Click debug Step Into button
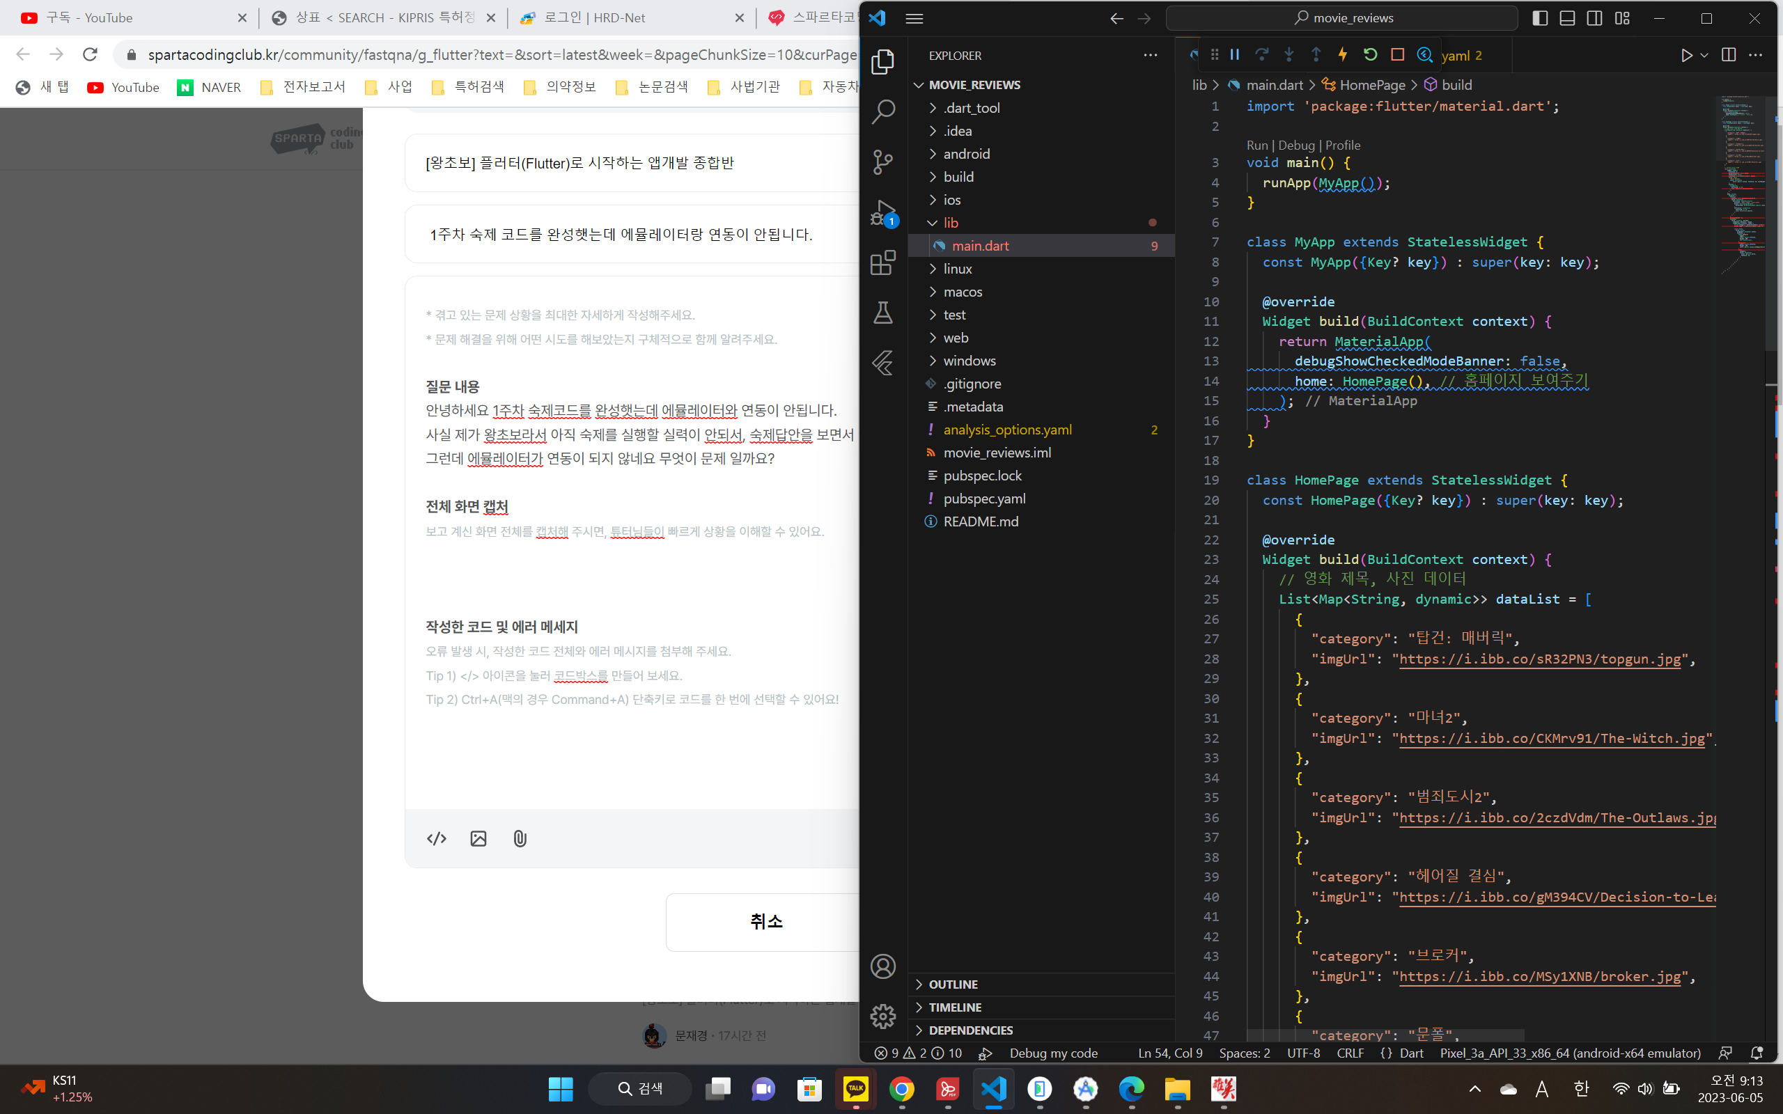The height and width of the screenshot is (1114, 1783). pos(1288,54)
